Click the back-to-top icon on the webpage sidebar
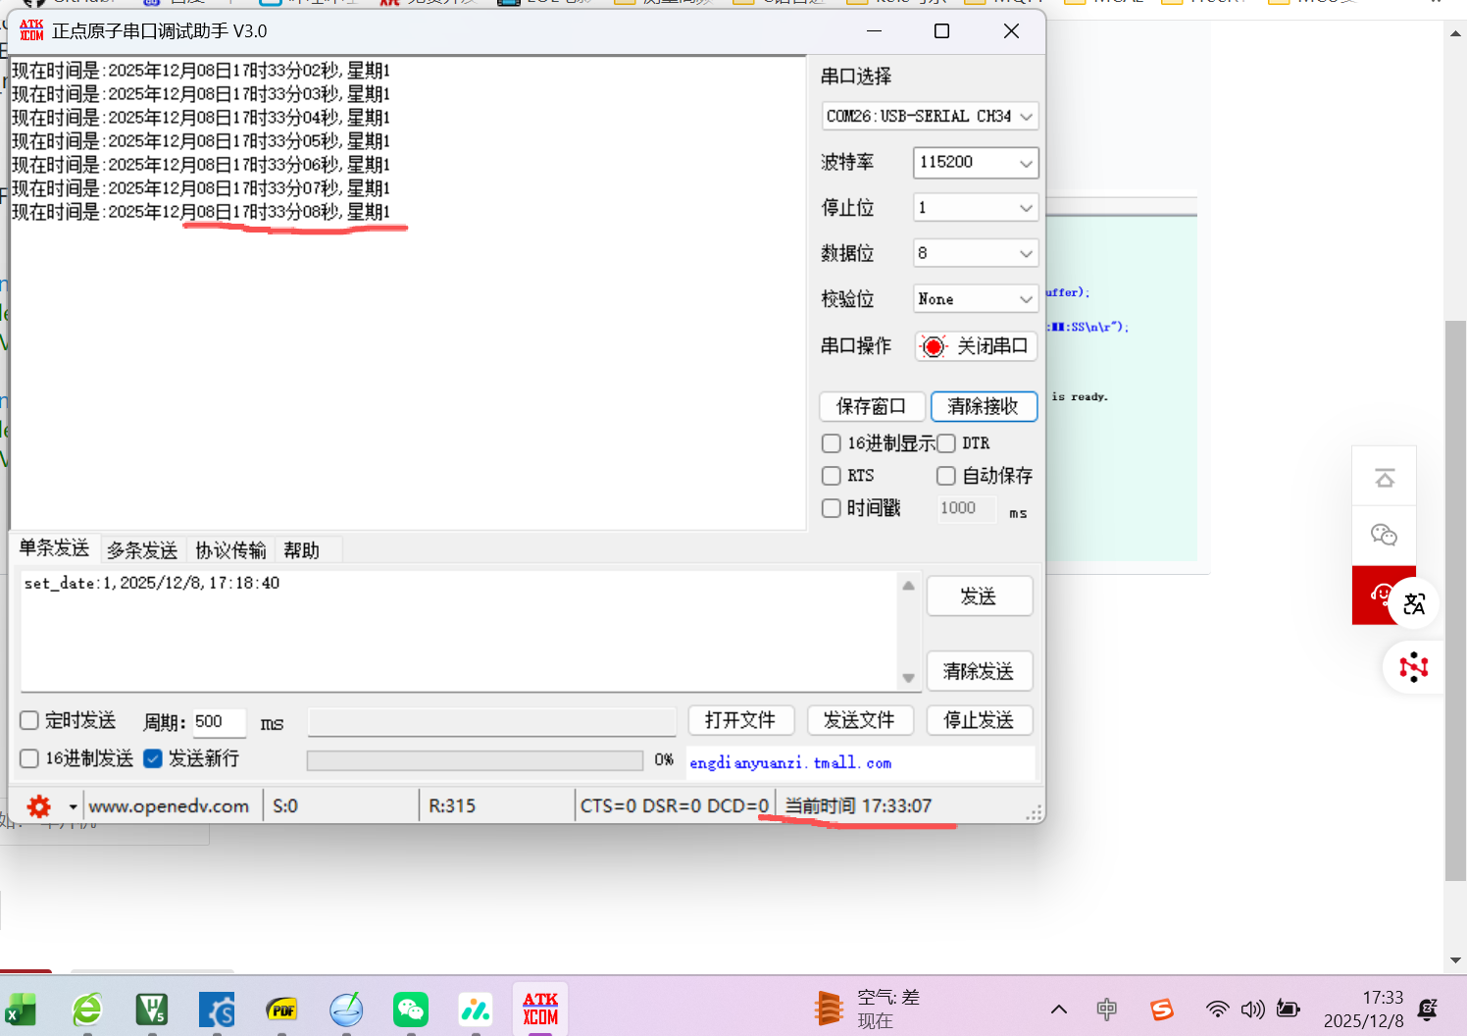1467x1036 pixels. click(x=1385, y=478)
